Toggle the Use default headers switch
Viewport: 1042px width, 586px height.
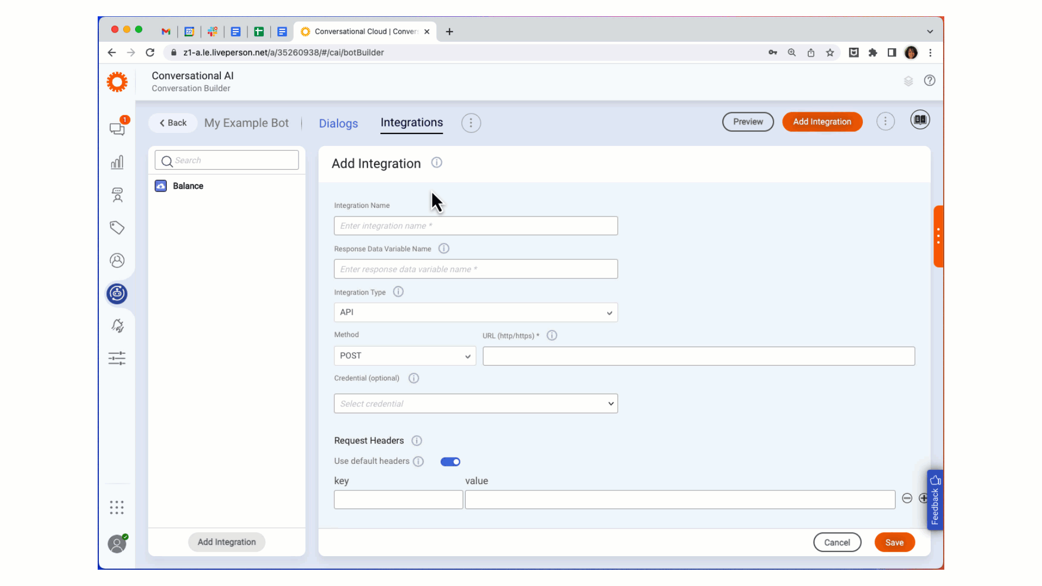[x=450, y=462]
